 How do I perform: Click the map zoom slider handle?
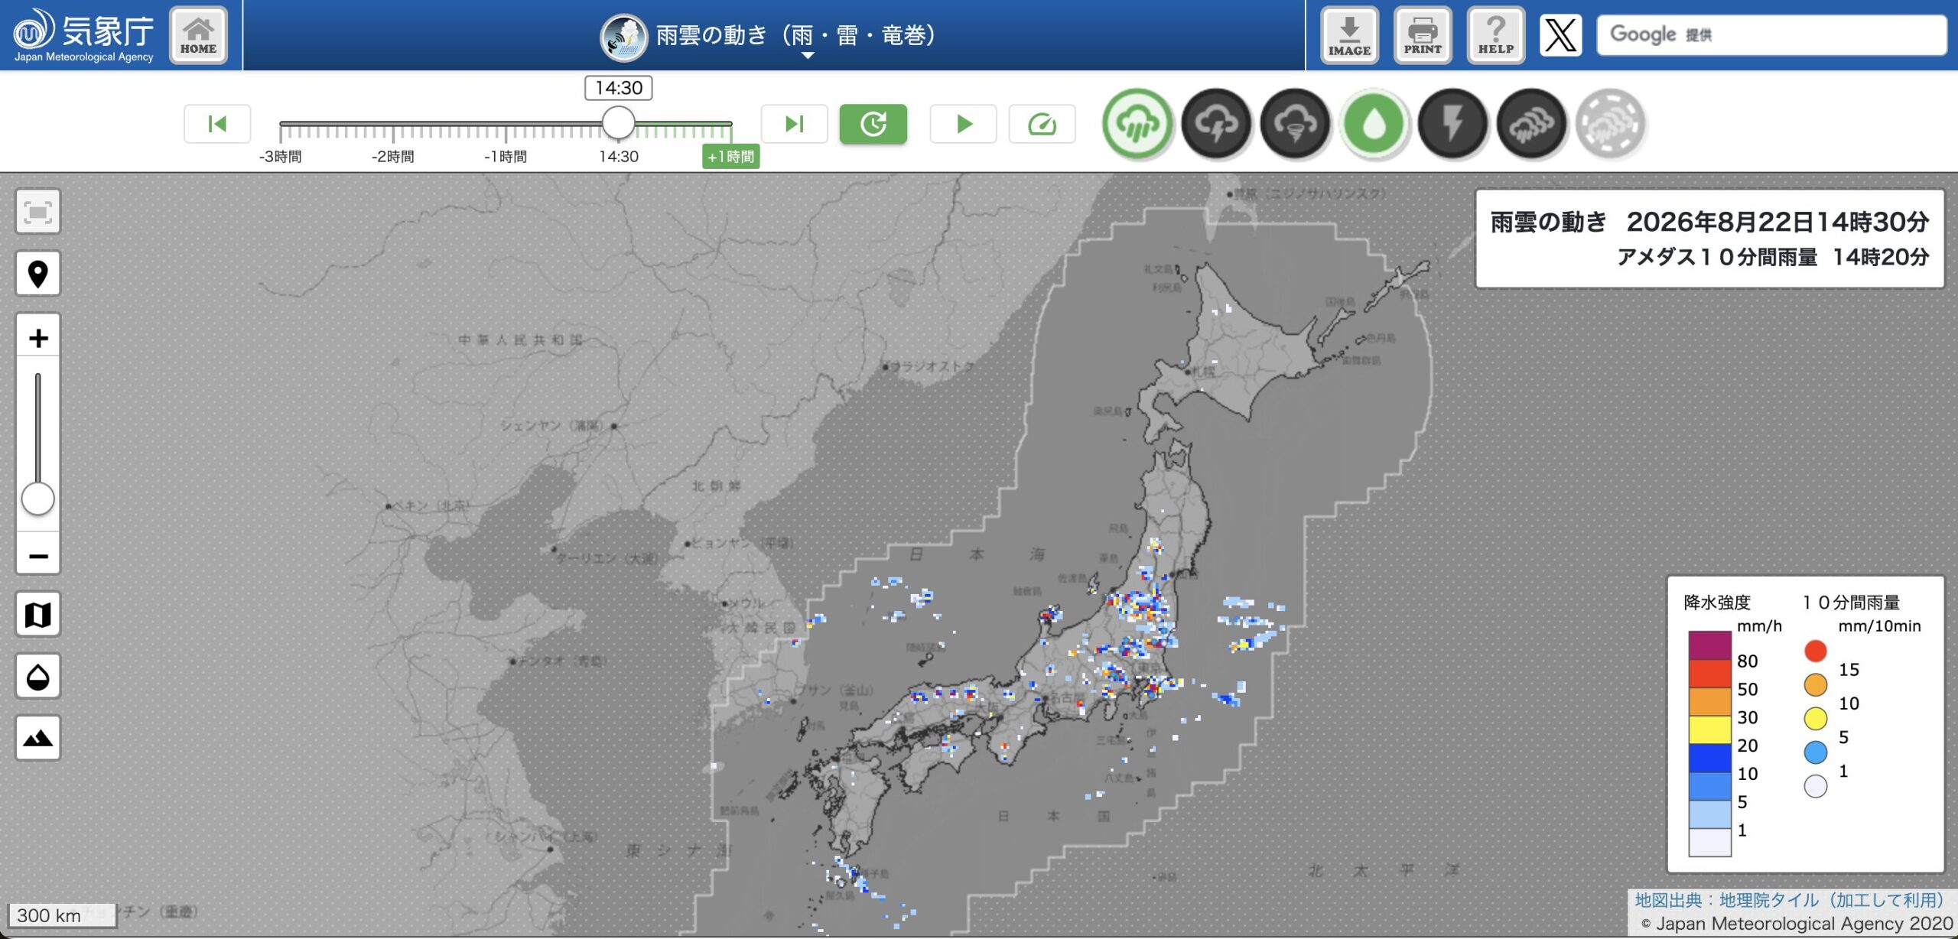37,499
